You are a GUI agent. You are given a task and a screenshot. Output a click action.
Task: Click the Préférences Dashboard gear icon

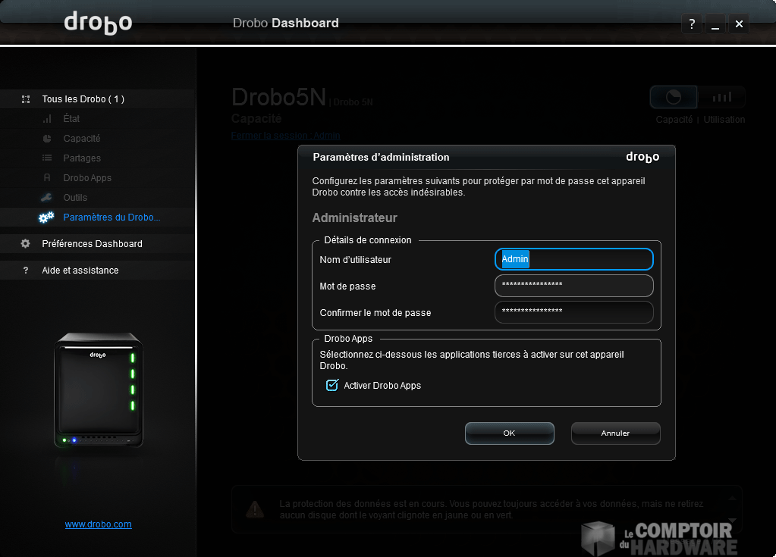coord(26,244)
